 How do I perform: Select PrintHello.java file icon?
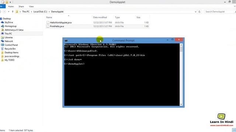[x=48, y=26]
